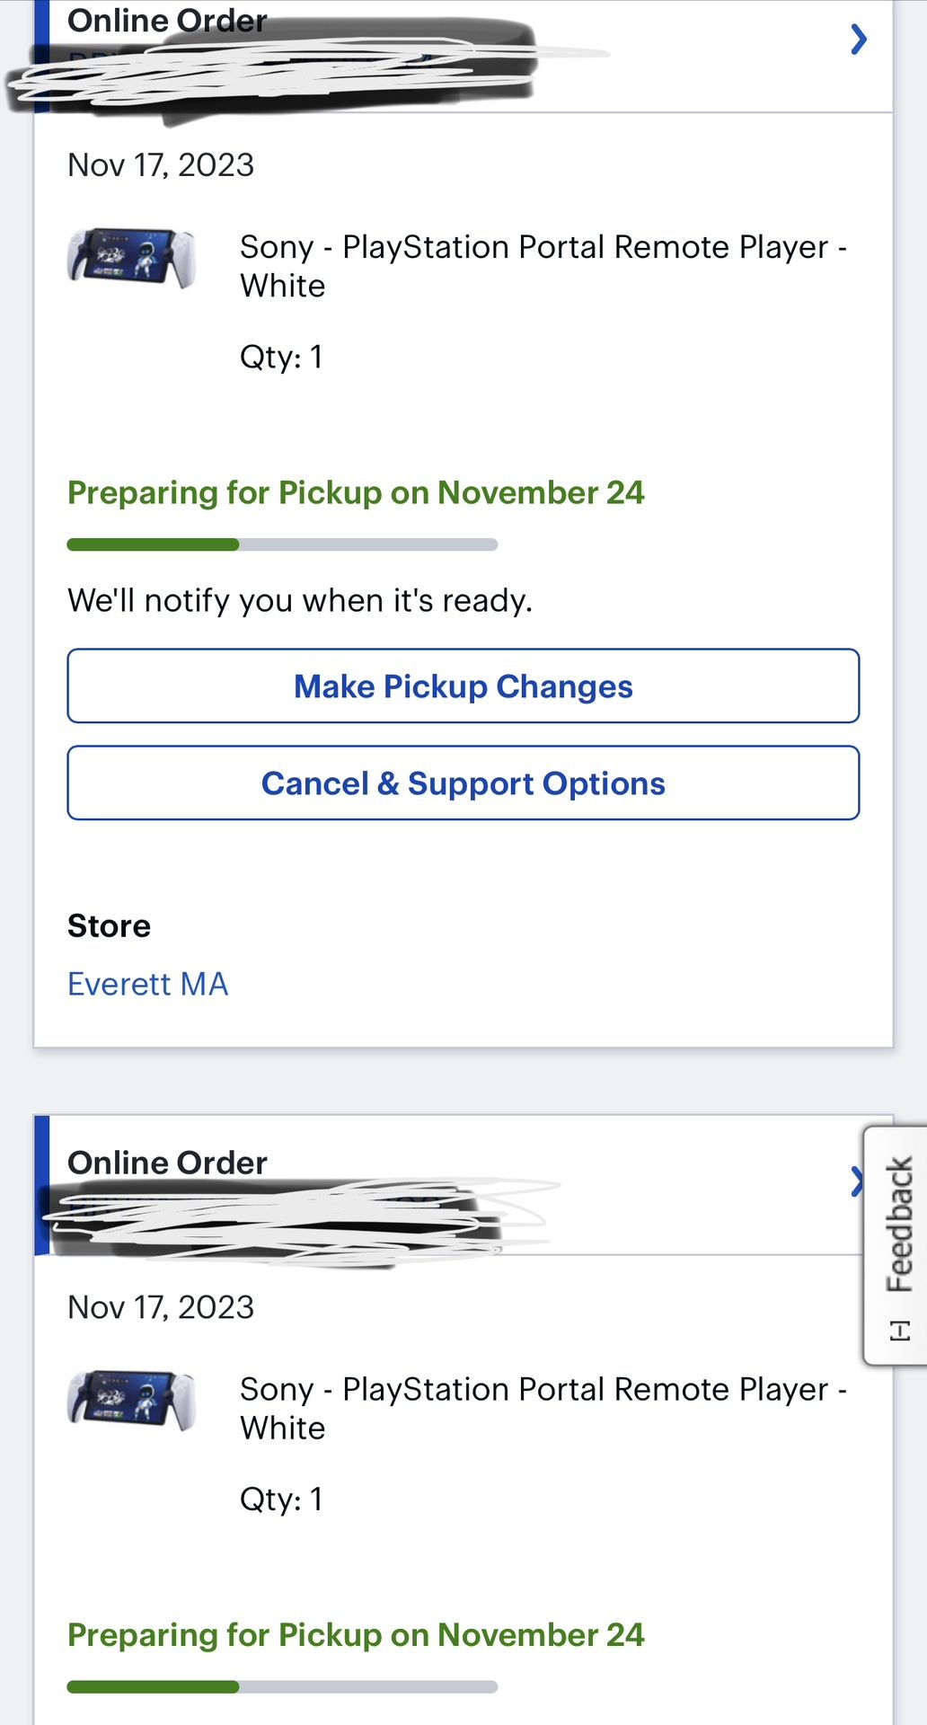Open Cancel & Support Options
927x1725 pixels.
click(x=463, y=783)
